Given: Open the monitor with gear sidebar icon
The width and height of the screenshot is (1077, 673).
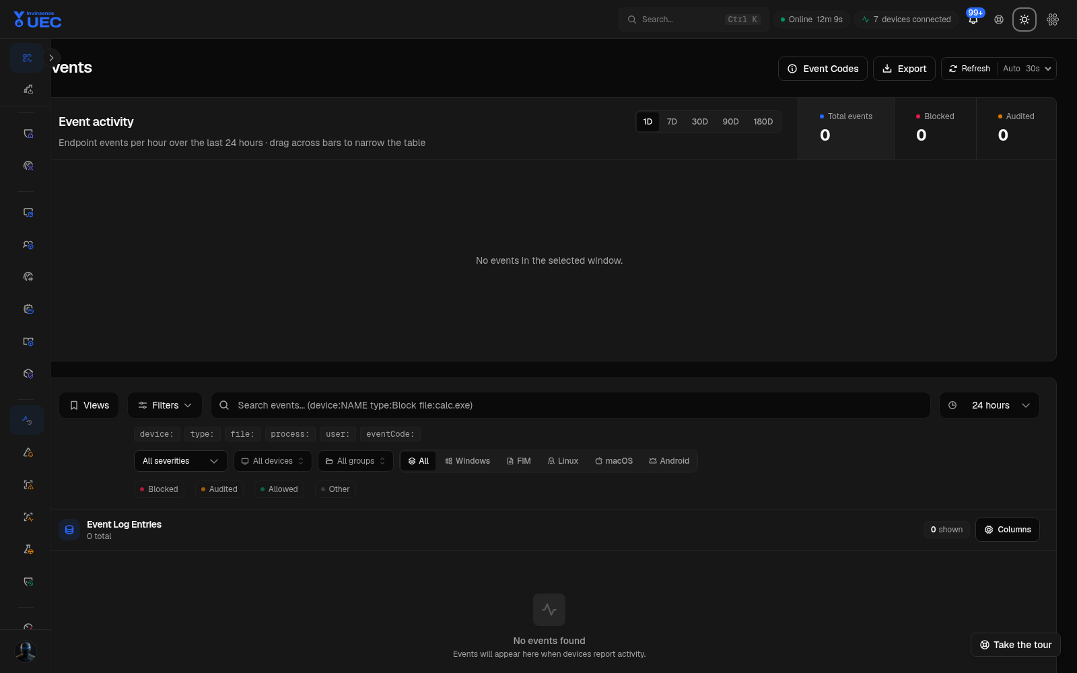Looking at the screenshot, I should [x=28, y=212].
